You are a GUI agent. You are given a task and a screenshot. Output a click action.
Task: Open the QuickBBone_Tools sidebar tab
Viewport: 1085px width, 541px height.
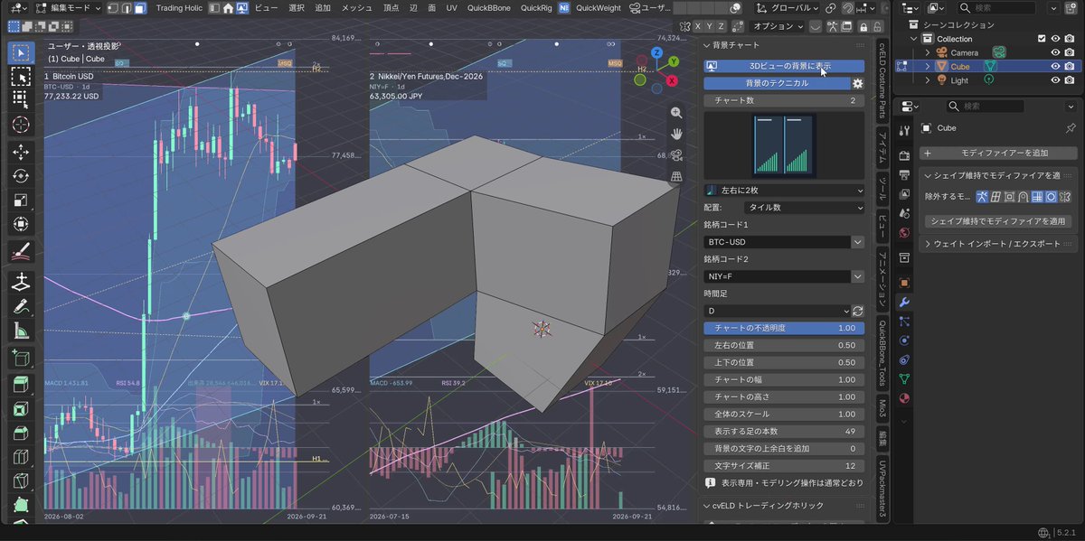[882, 352]
